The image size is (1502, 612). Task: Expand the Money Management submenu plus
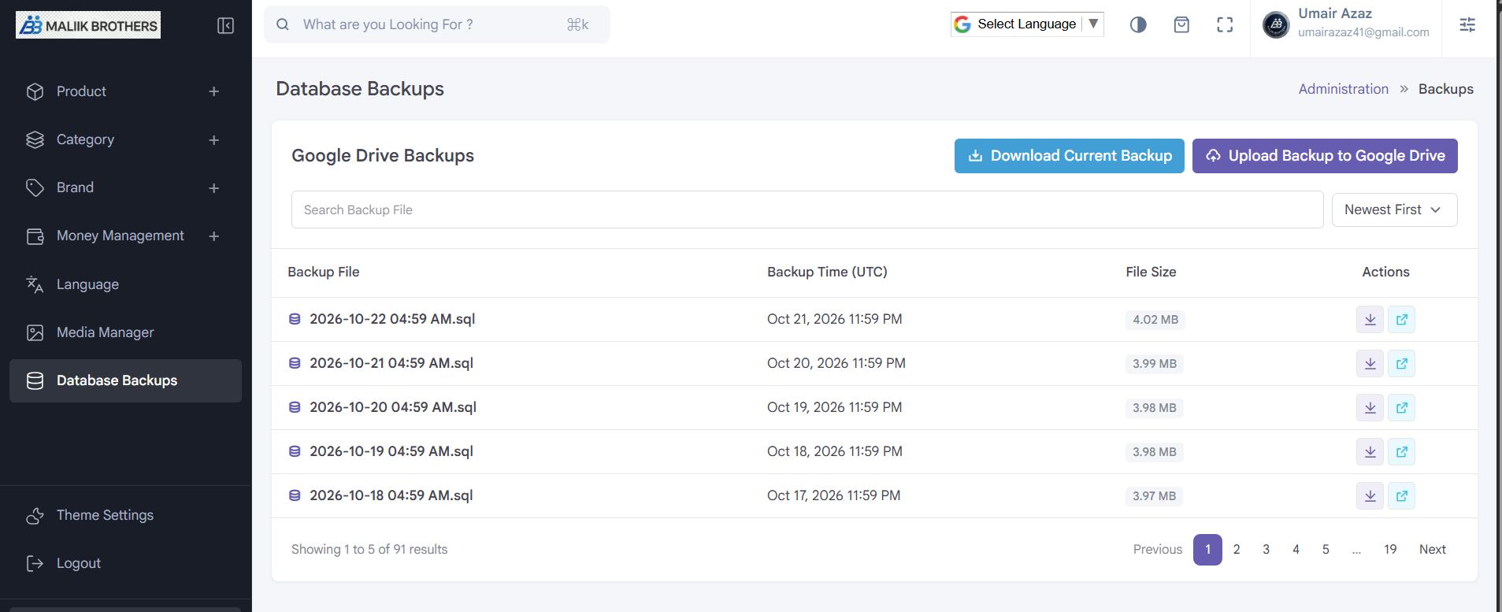pos(213,236)
